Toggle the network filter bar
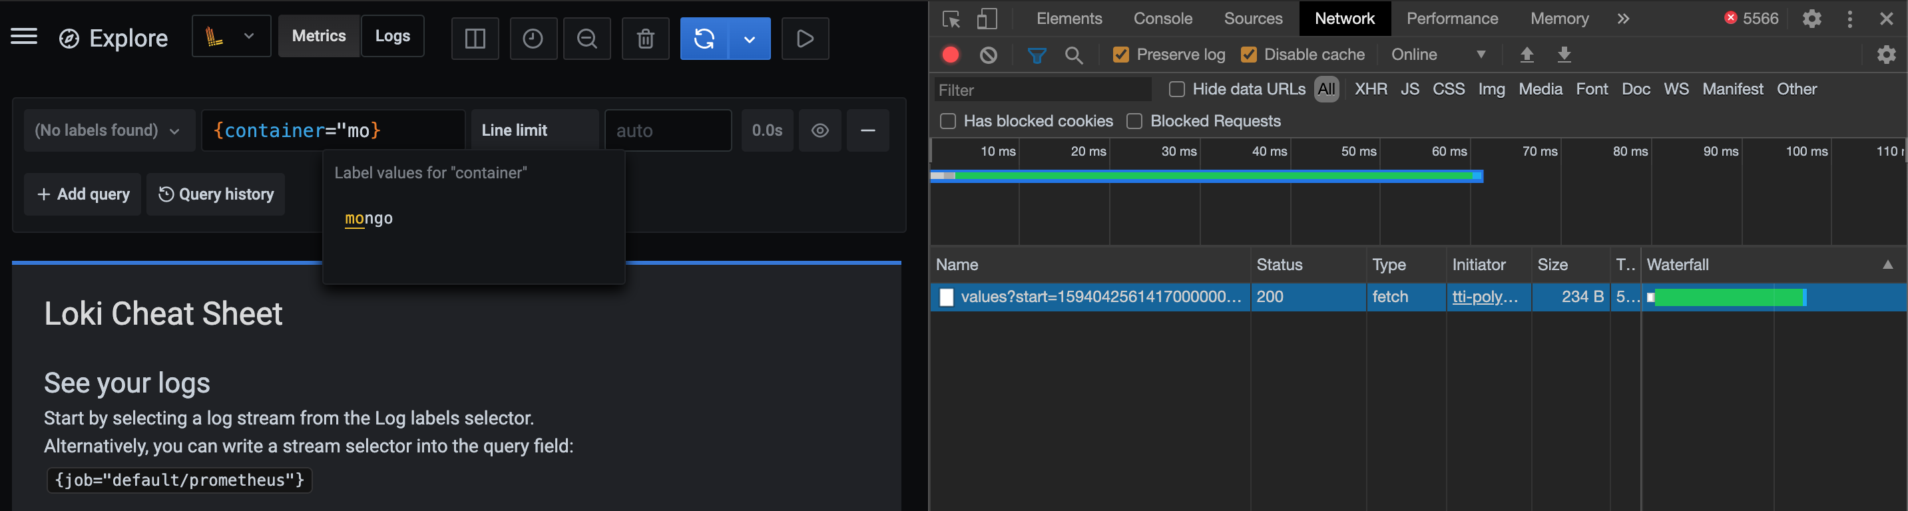The height and width of the screenshot is (511, 1908). point(1037,55)
